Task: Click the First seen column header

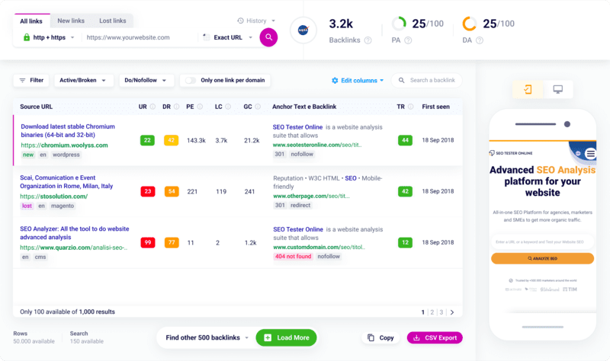Action: click(435, 107)
